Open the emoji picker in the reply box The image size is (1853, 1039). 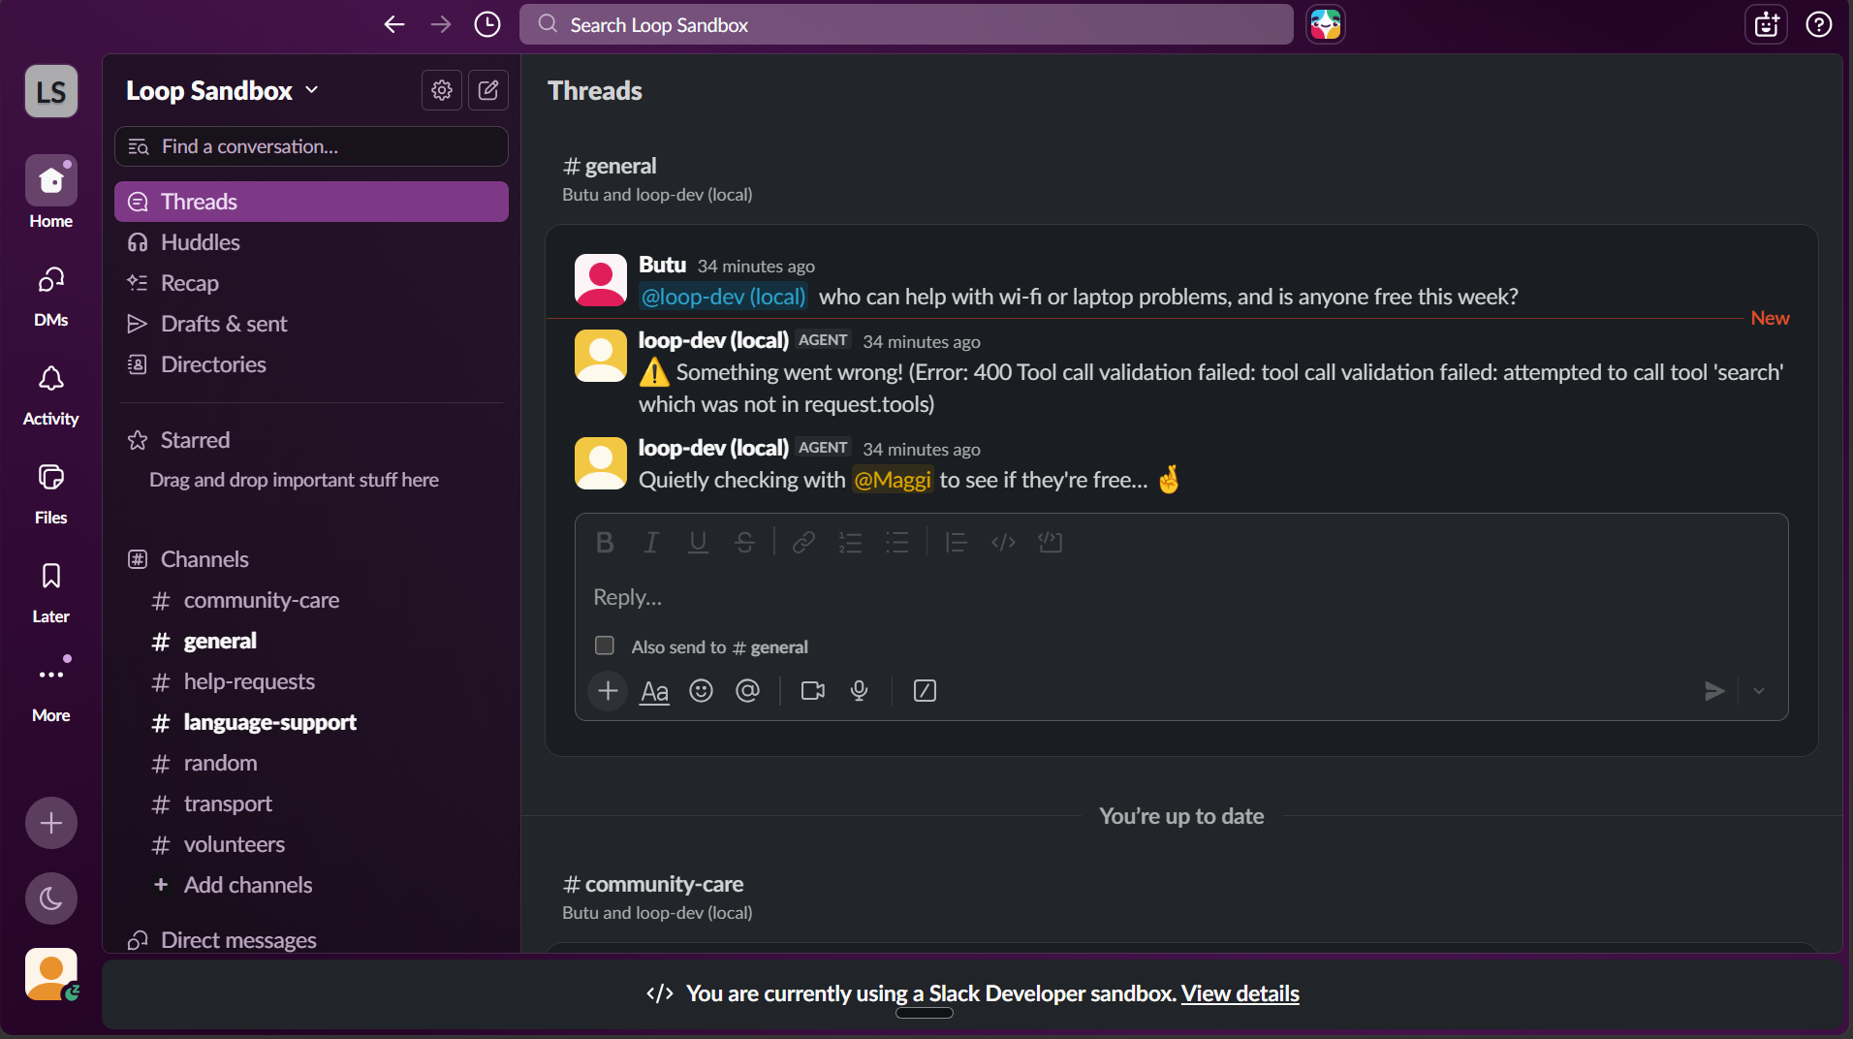coord(701,691)
